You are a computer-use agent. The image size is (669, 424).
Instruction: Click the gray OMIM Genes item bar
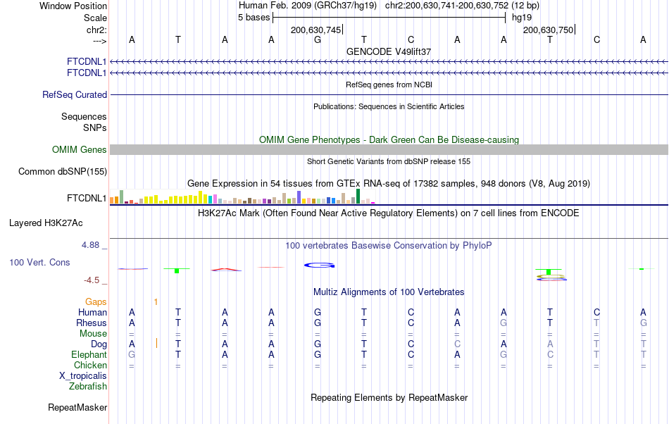pos(389,150)
